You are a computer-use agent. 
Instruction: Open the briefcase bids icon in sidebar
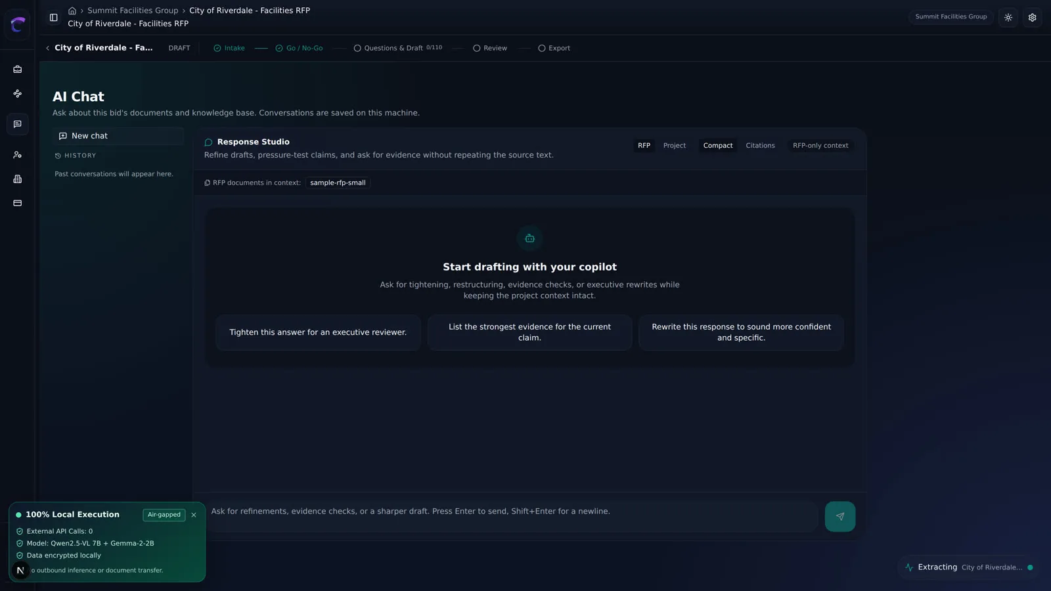18,69
